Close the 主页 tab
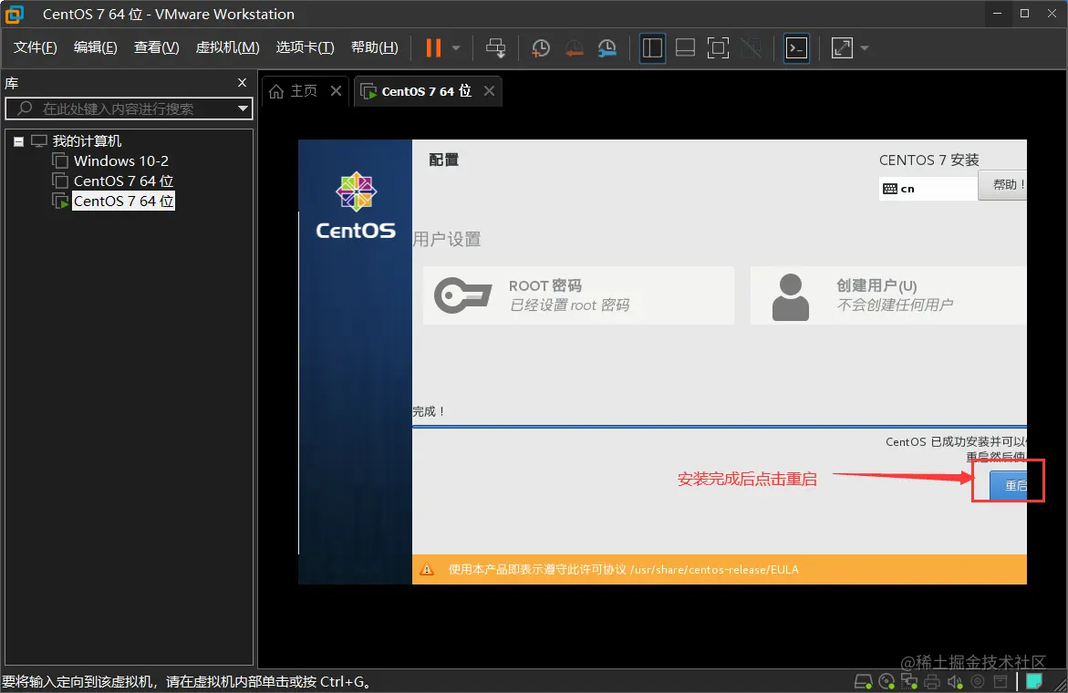 click(x=336, y=90)
